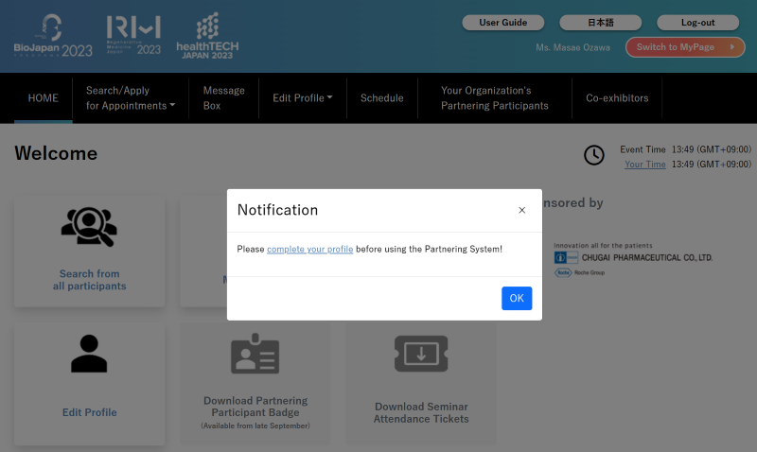
Task: Click the Welcome heading
Action: (56, 153)
